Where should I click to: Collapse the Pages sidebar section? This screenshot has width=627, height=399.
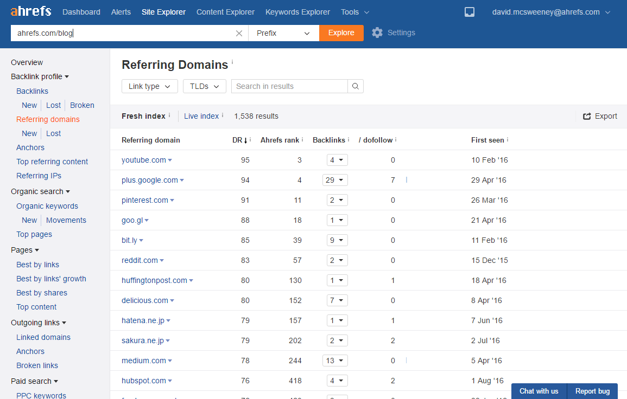tap(25, 250)
